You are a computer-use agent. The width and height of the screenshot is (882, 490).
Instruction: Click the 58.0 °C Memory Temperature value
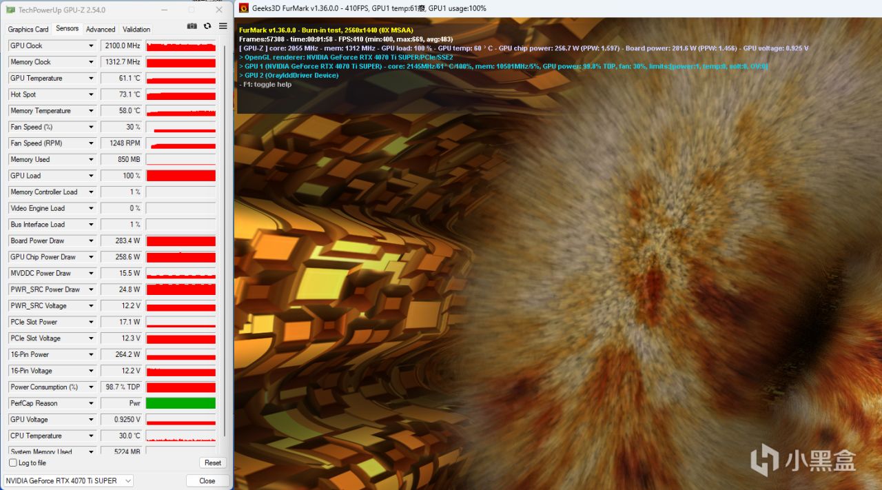click(x=121, y=111)
